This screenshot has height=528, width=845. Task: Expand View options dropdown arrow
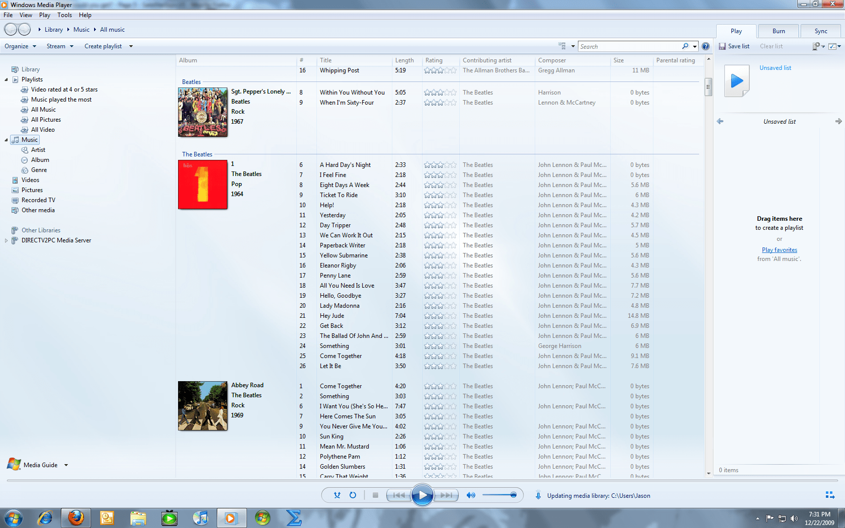pos(573,46)
